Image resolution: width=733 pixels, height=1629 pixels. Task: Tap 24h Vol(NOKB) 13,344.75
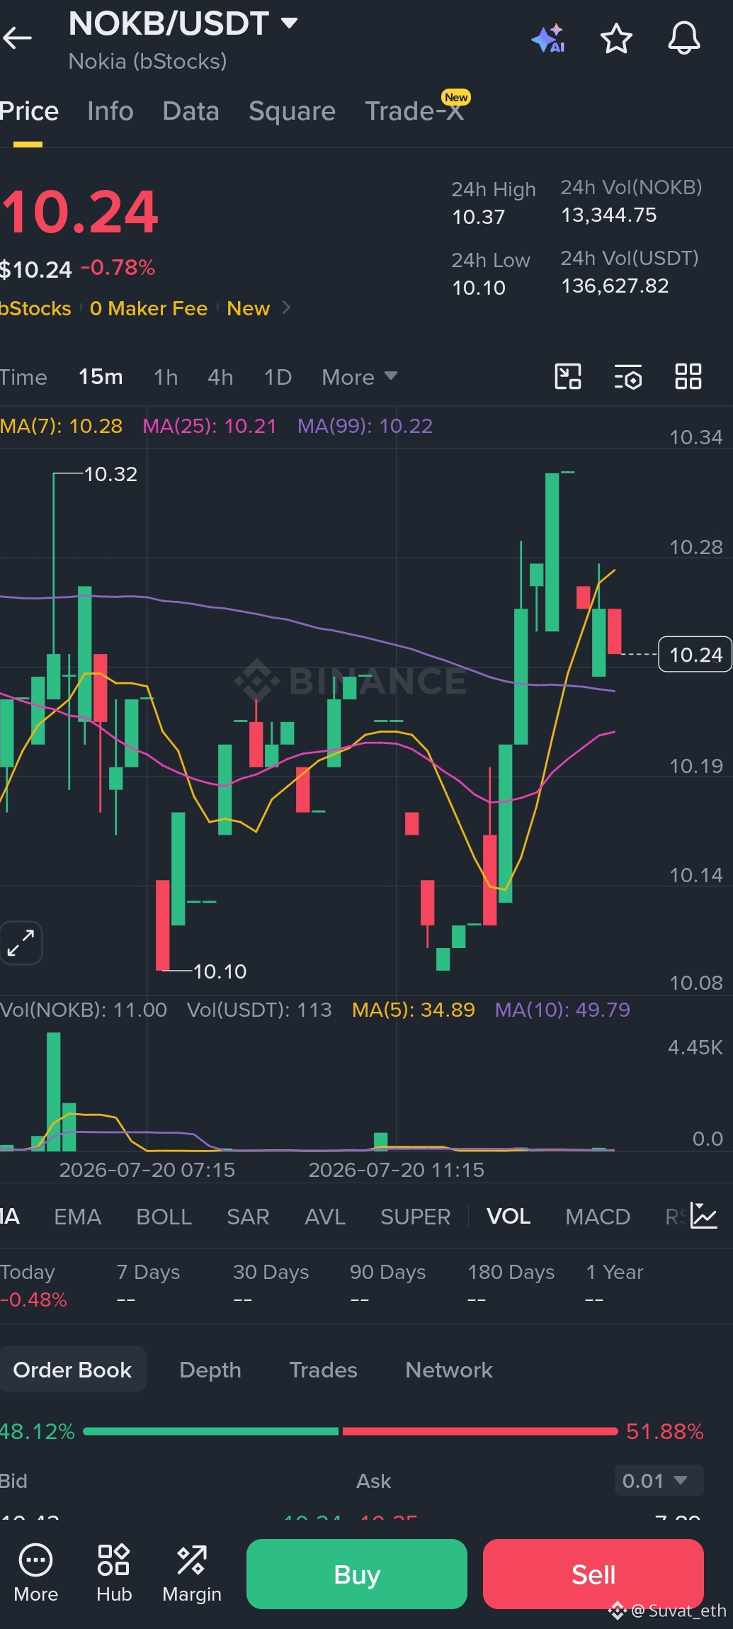609,215
